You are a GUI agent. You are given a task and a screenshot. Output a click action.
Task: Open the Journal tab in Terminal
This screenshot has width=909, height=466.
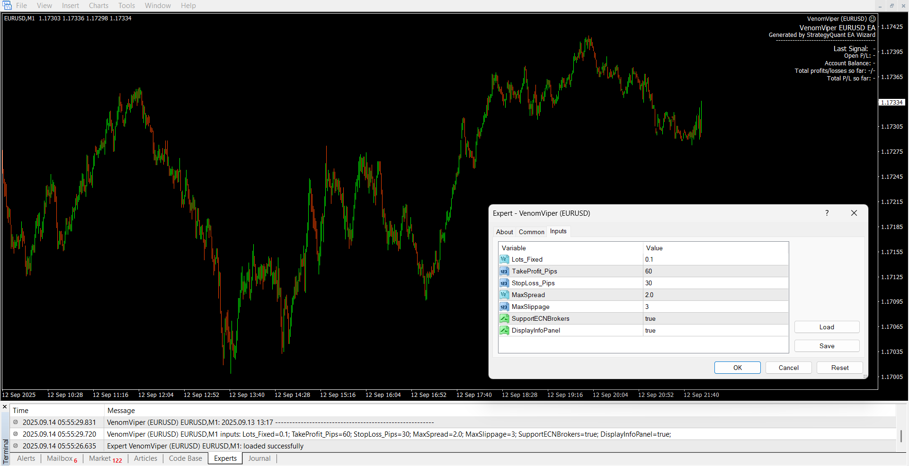coord(259,458)
